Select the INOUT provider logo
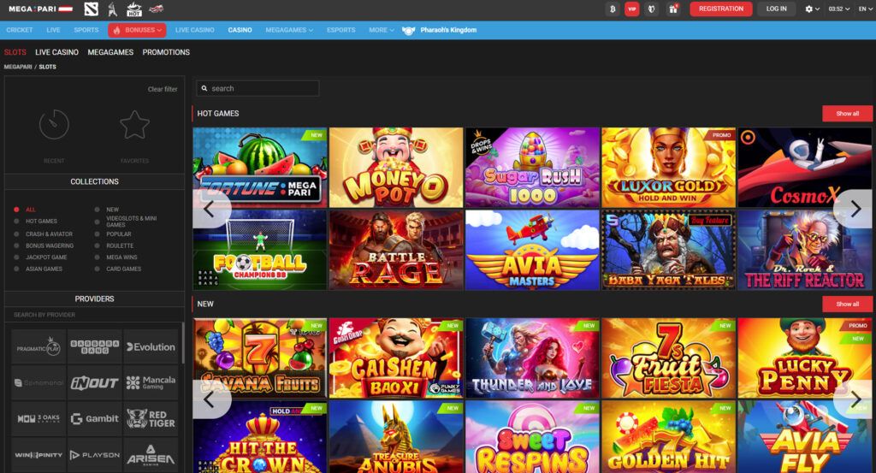This screenshot has height=473, width=876. click(x=94, y=382)
